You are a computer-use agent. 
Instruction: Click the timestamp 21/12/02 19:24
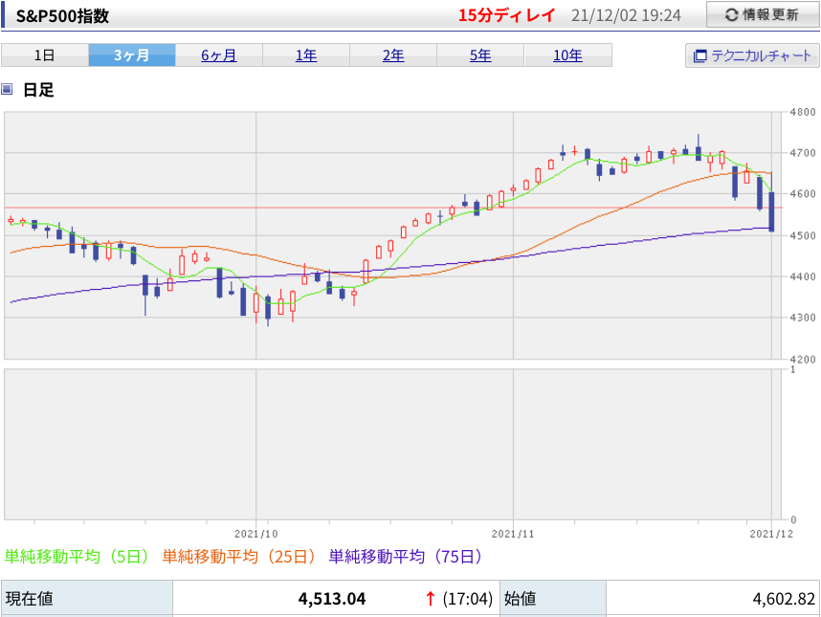tap(626, 15)
